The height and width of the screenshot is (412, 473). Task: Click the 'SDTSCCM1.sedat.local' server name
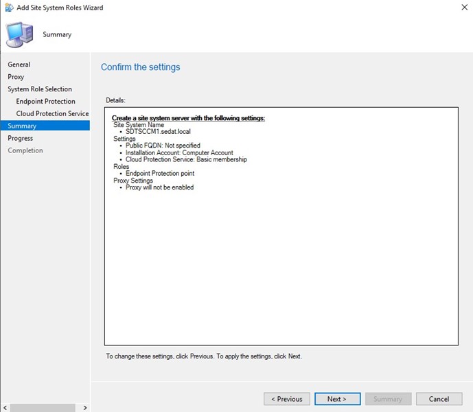158,132
